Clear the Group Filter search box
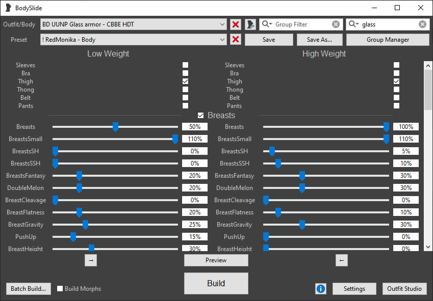433x301 pixels. tap(336, 24)
